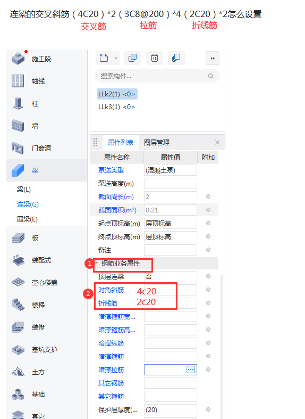Click the 泵送高度(m) value field
Image resolution: width=305 pixels, height=419 pixels.
coord(171,184)
